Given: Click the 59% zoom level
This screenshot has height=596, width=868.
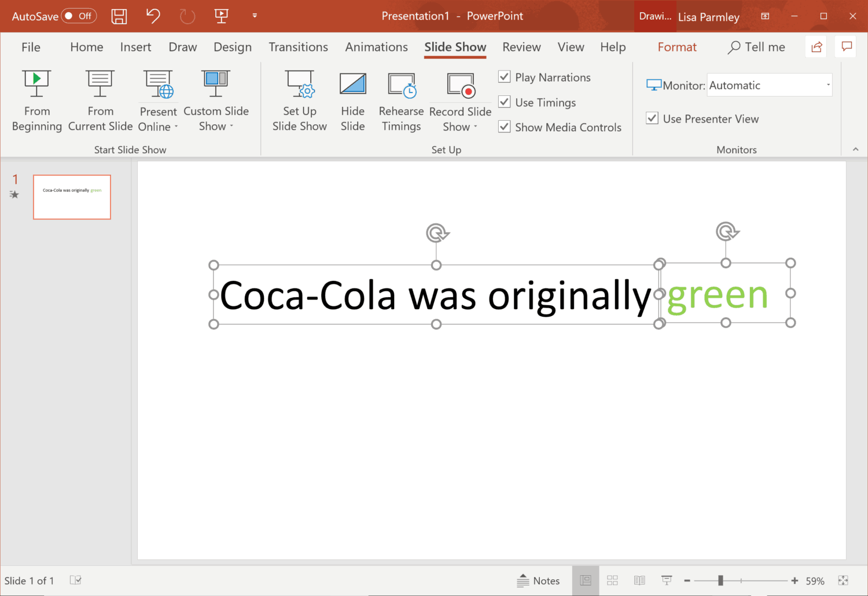Looking at the screenshot, I should (x=815, y=581).
